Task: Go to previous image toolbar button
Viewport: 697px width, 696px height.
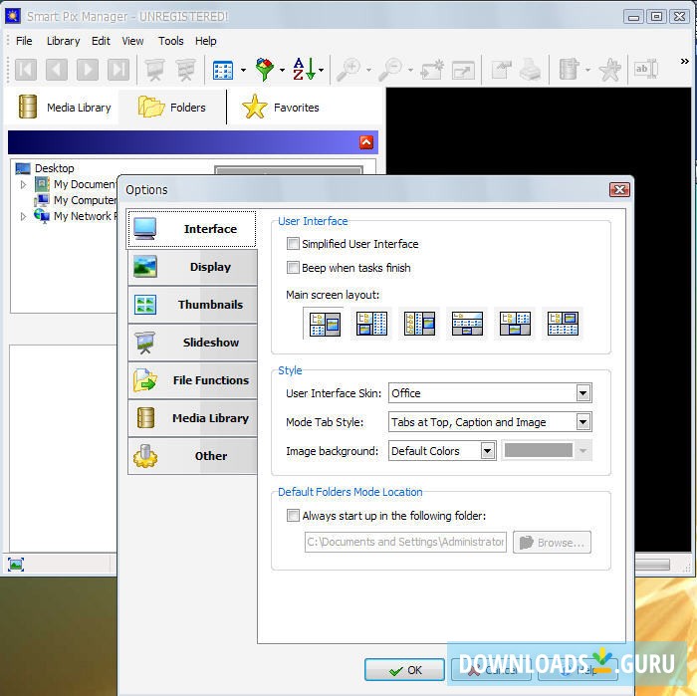Action: [57, 70]
